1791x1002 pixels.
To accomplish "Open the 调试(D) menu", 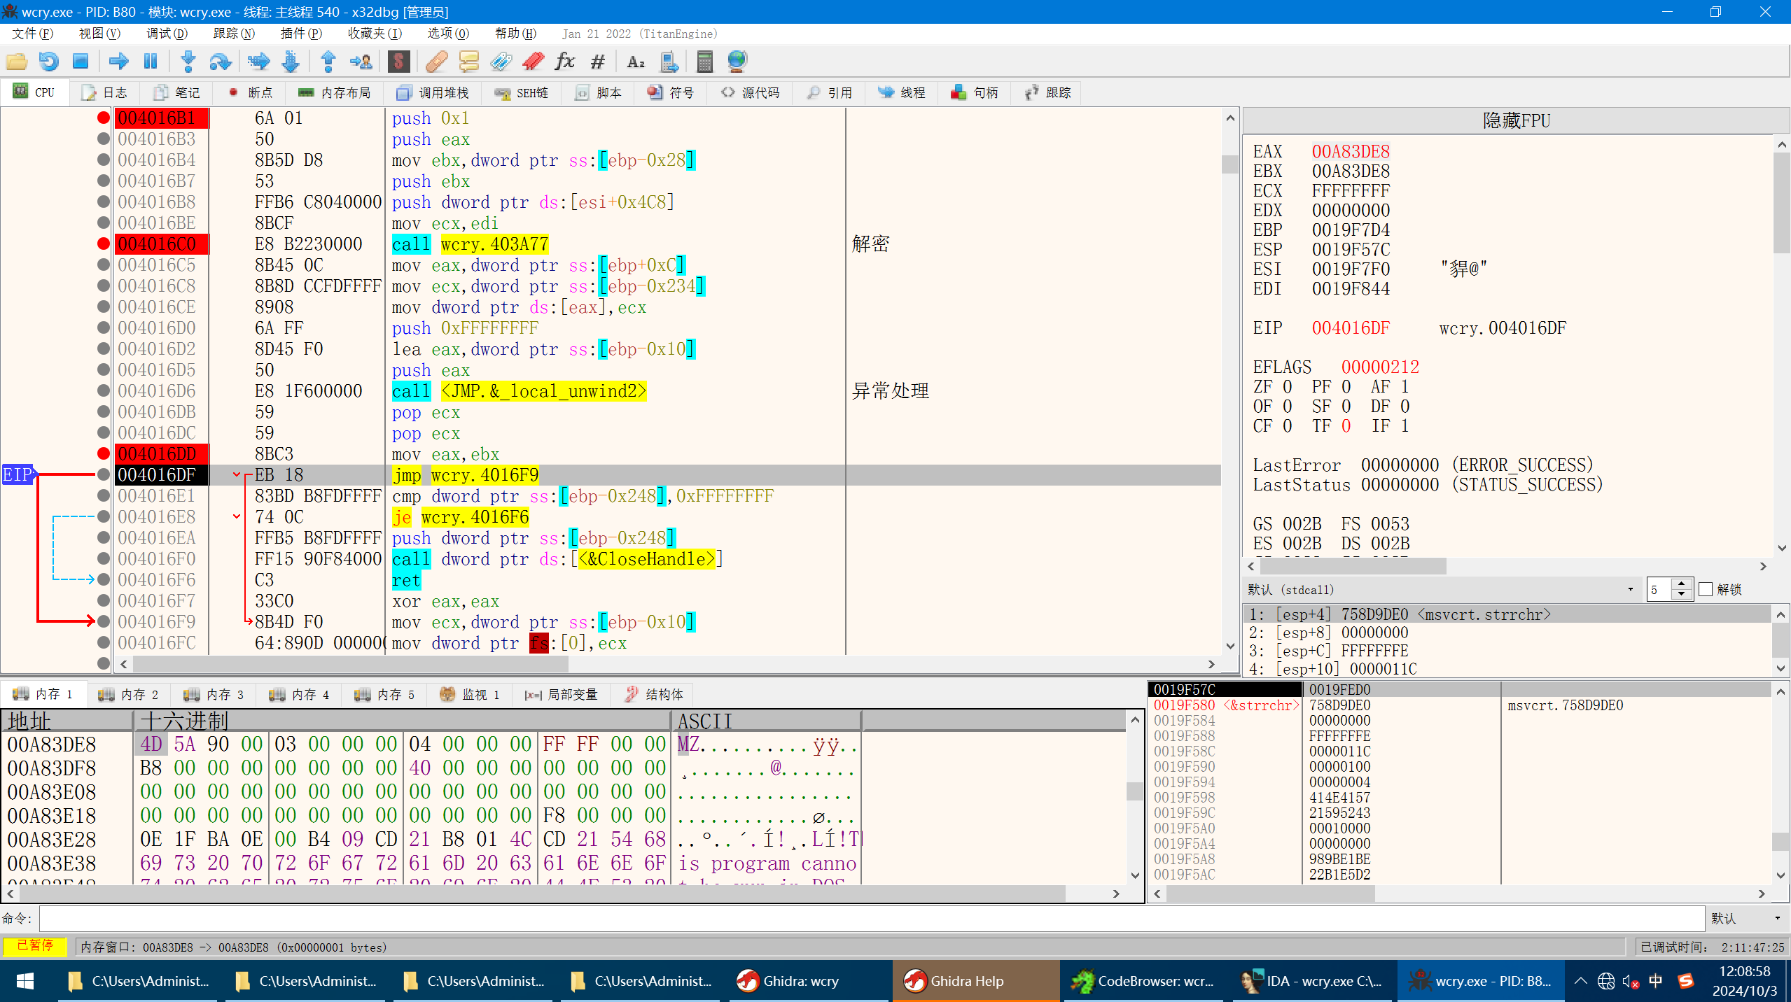I will pyautogui.click(x=167, y=33).
